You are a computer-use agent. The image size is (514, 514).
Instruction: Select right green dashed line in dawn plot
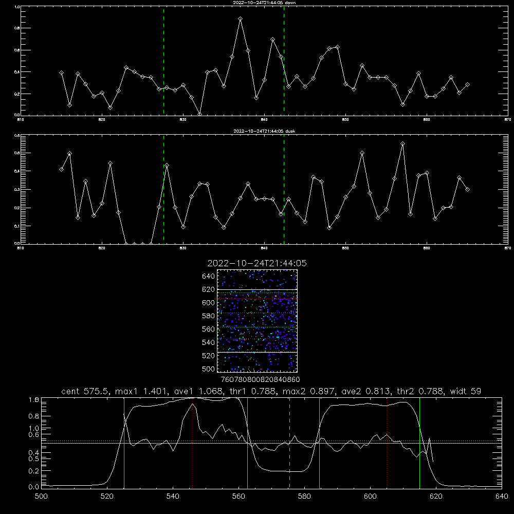point(284,61)
